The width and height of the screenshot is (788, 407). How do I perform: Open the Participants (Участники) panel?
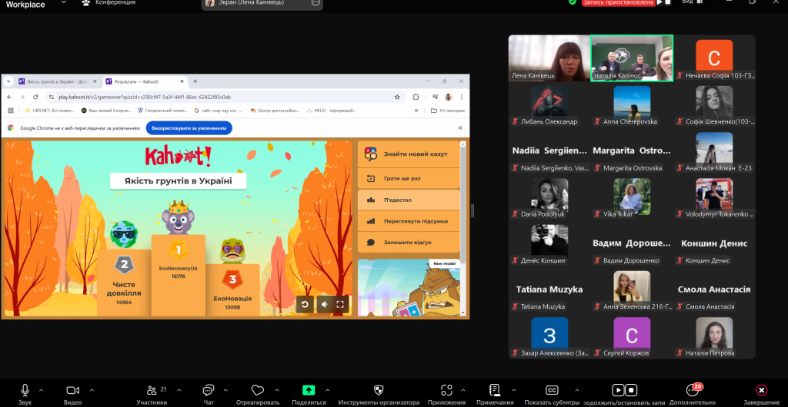click(152, 390)
